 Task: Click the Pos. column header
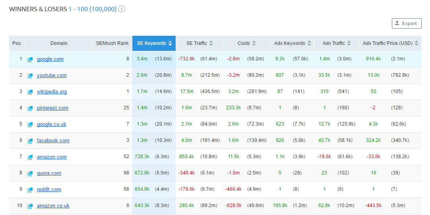tap(17, 43)
